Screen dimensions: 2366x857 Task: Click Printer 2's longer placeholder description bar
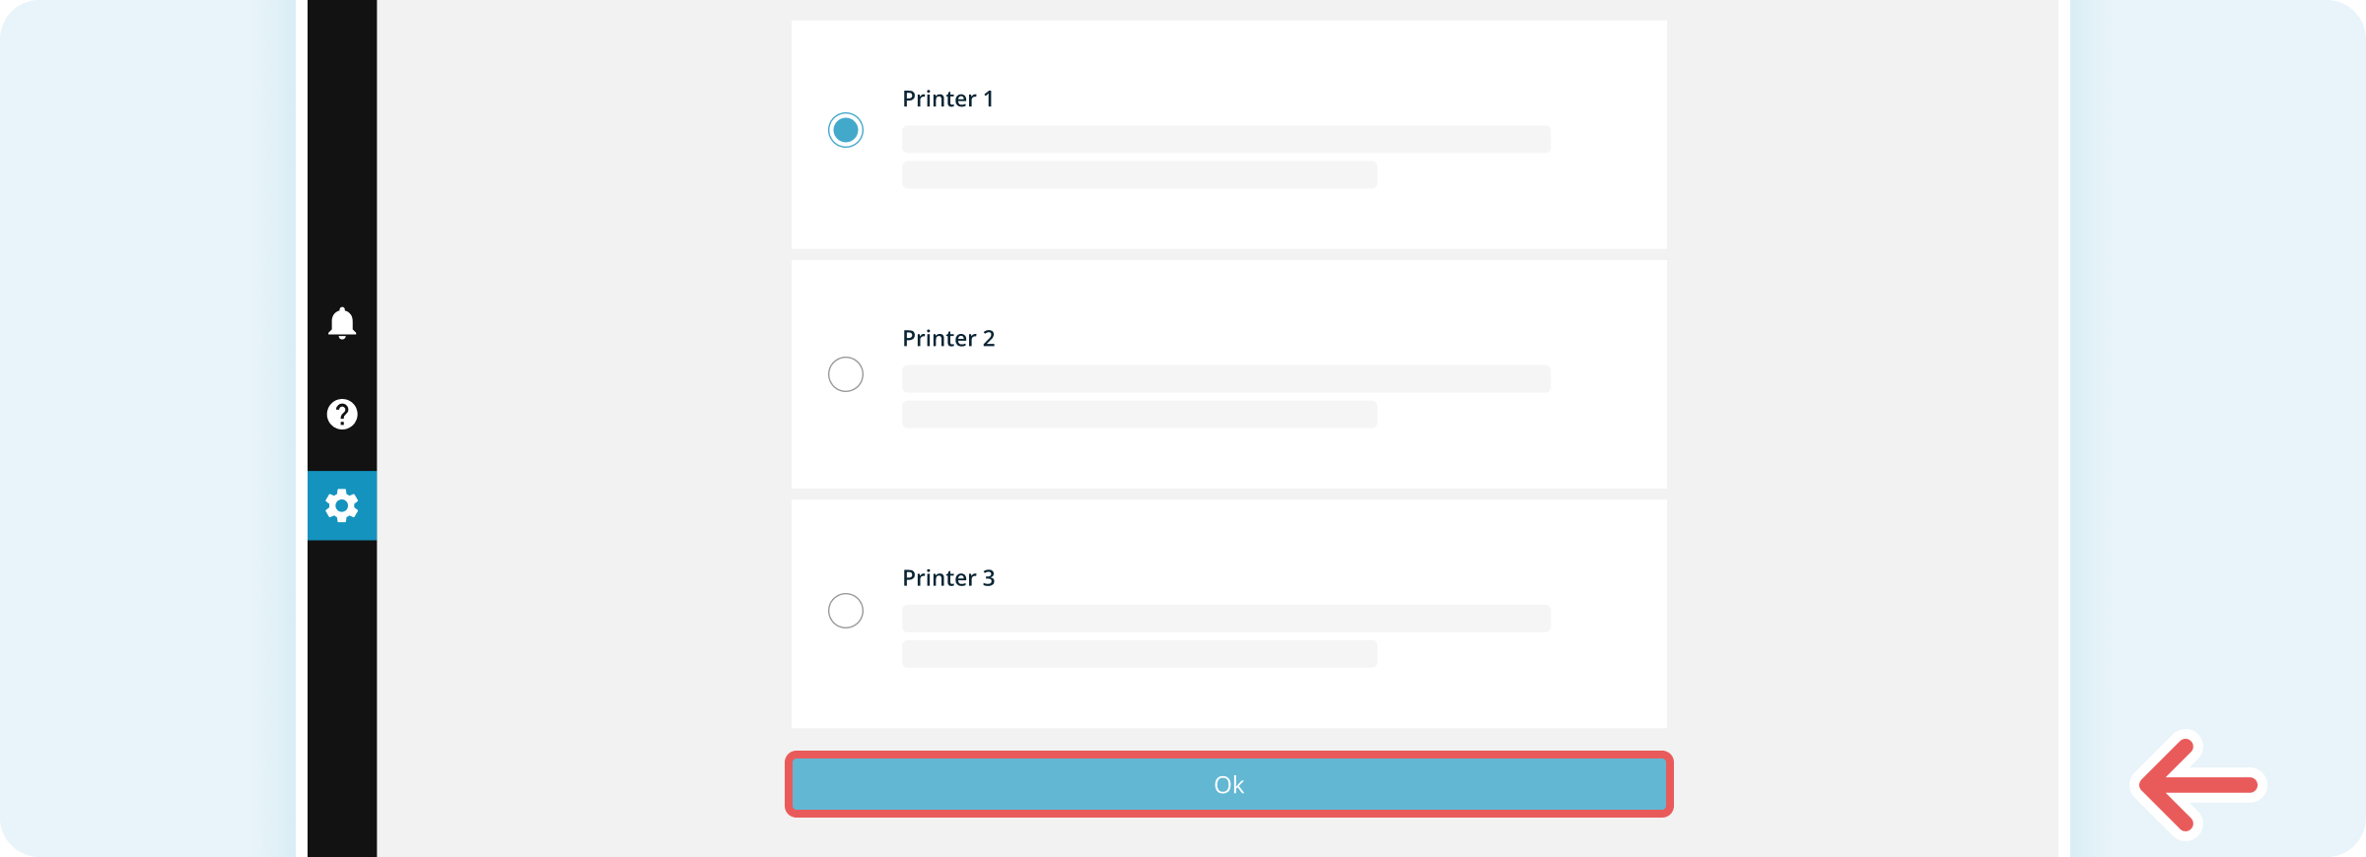1225,379
